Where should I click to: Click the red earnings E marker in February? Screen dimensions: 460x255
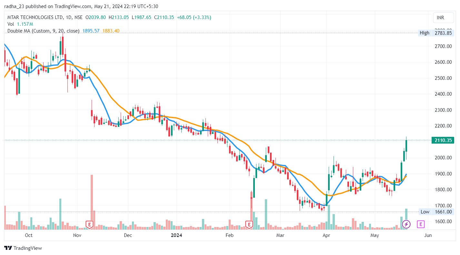pyautogui.click(x=249, y=224)
